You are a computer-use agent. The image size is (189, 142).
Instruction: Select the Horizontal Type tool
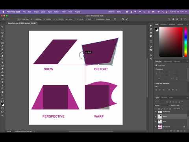(2, 82)
